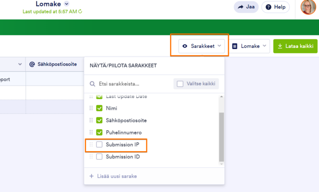Screen dimensions: 319x192
Task: Open the Lomake view dropdown
Action: point(249,46)
